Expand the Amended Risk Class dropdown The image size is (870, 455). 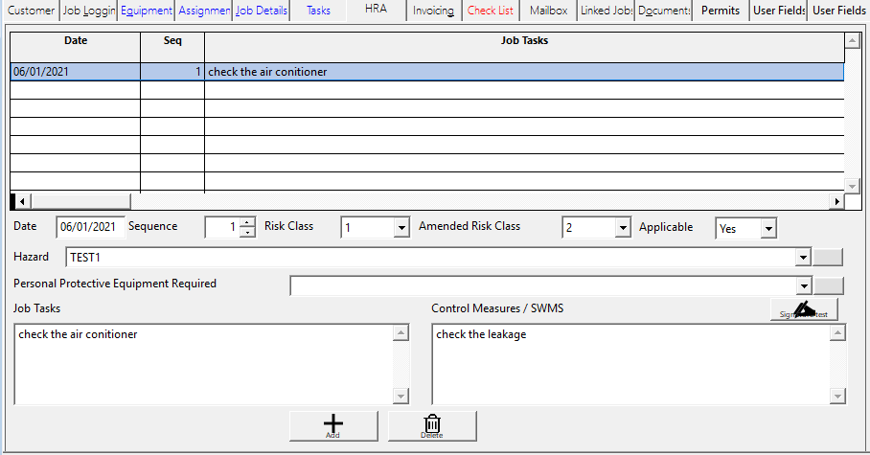pyautogui.click(x=623, y=228)
